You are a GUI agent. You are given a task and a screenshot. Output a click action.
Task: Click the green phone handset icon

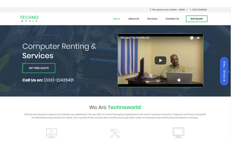point(190,10)
